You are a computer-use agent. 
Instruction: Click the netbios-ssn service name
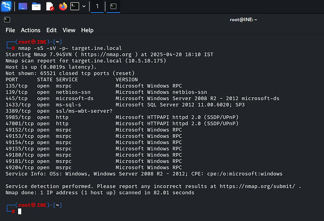point(73,92)
